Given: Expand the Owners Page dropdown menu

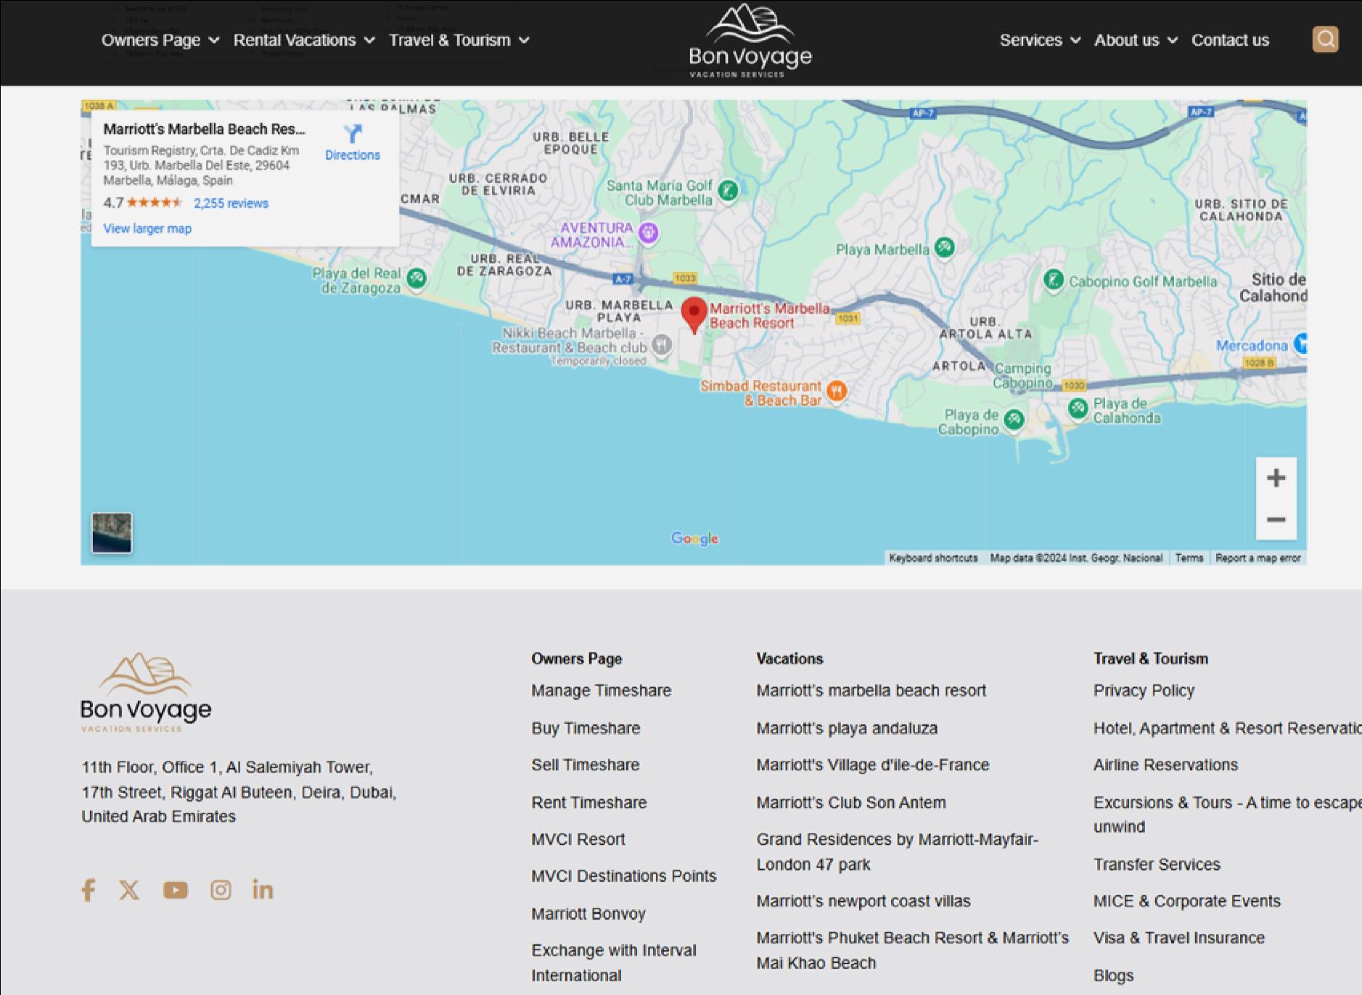Looking at the screenshot, I should [160, 40].
